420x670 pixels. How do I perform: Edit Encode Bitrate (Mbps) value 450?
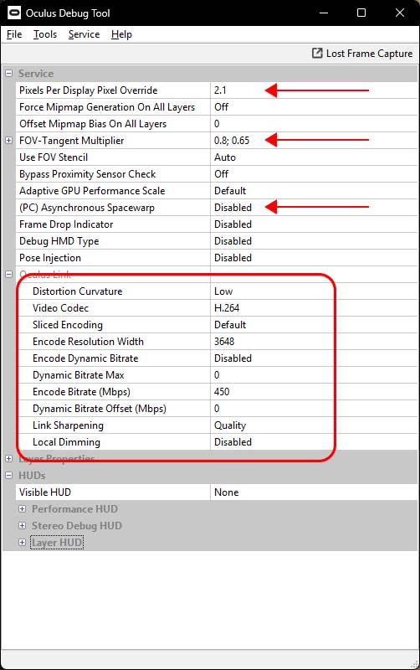click(x=314, y=391)
